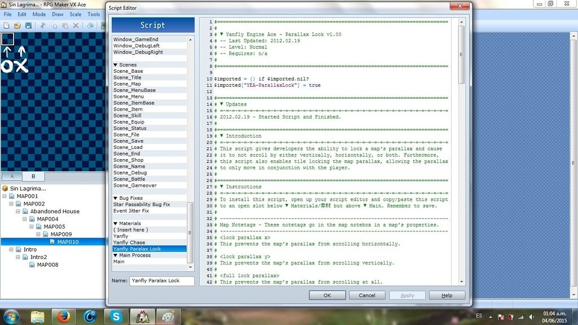The height and width of the screenshot is (325, 578).
Task: Click the Paste toolbar icon
Action: point(65,25)
